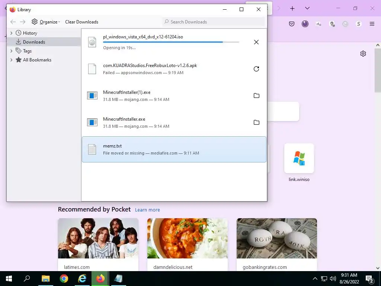
Task: Click the iso download progress bar
Action: 171,42
